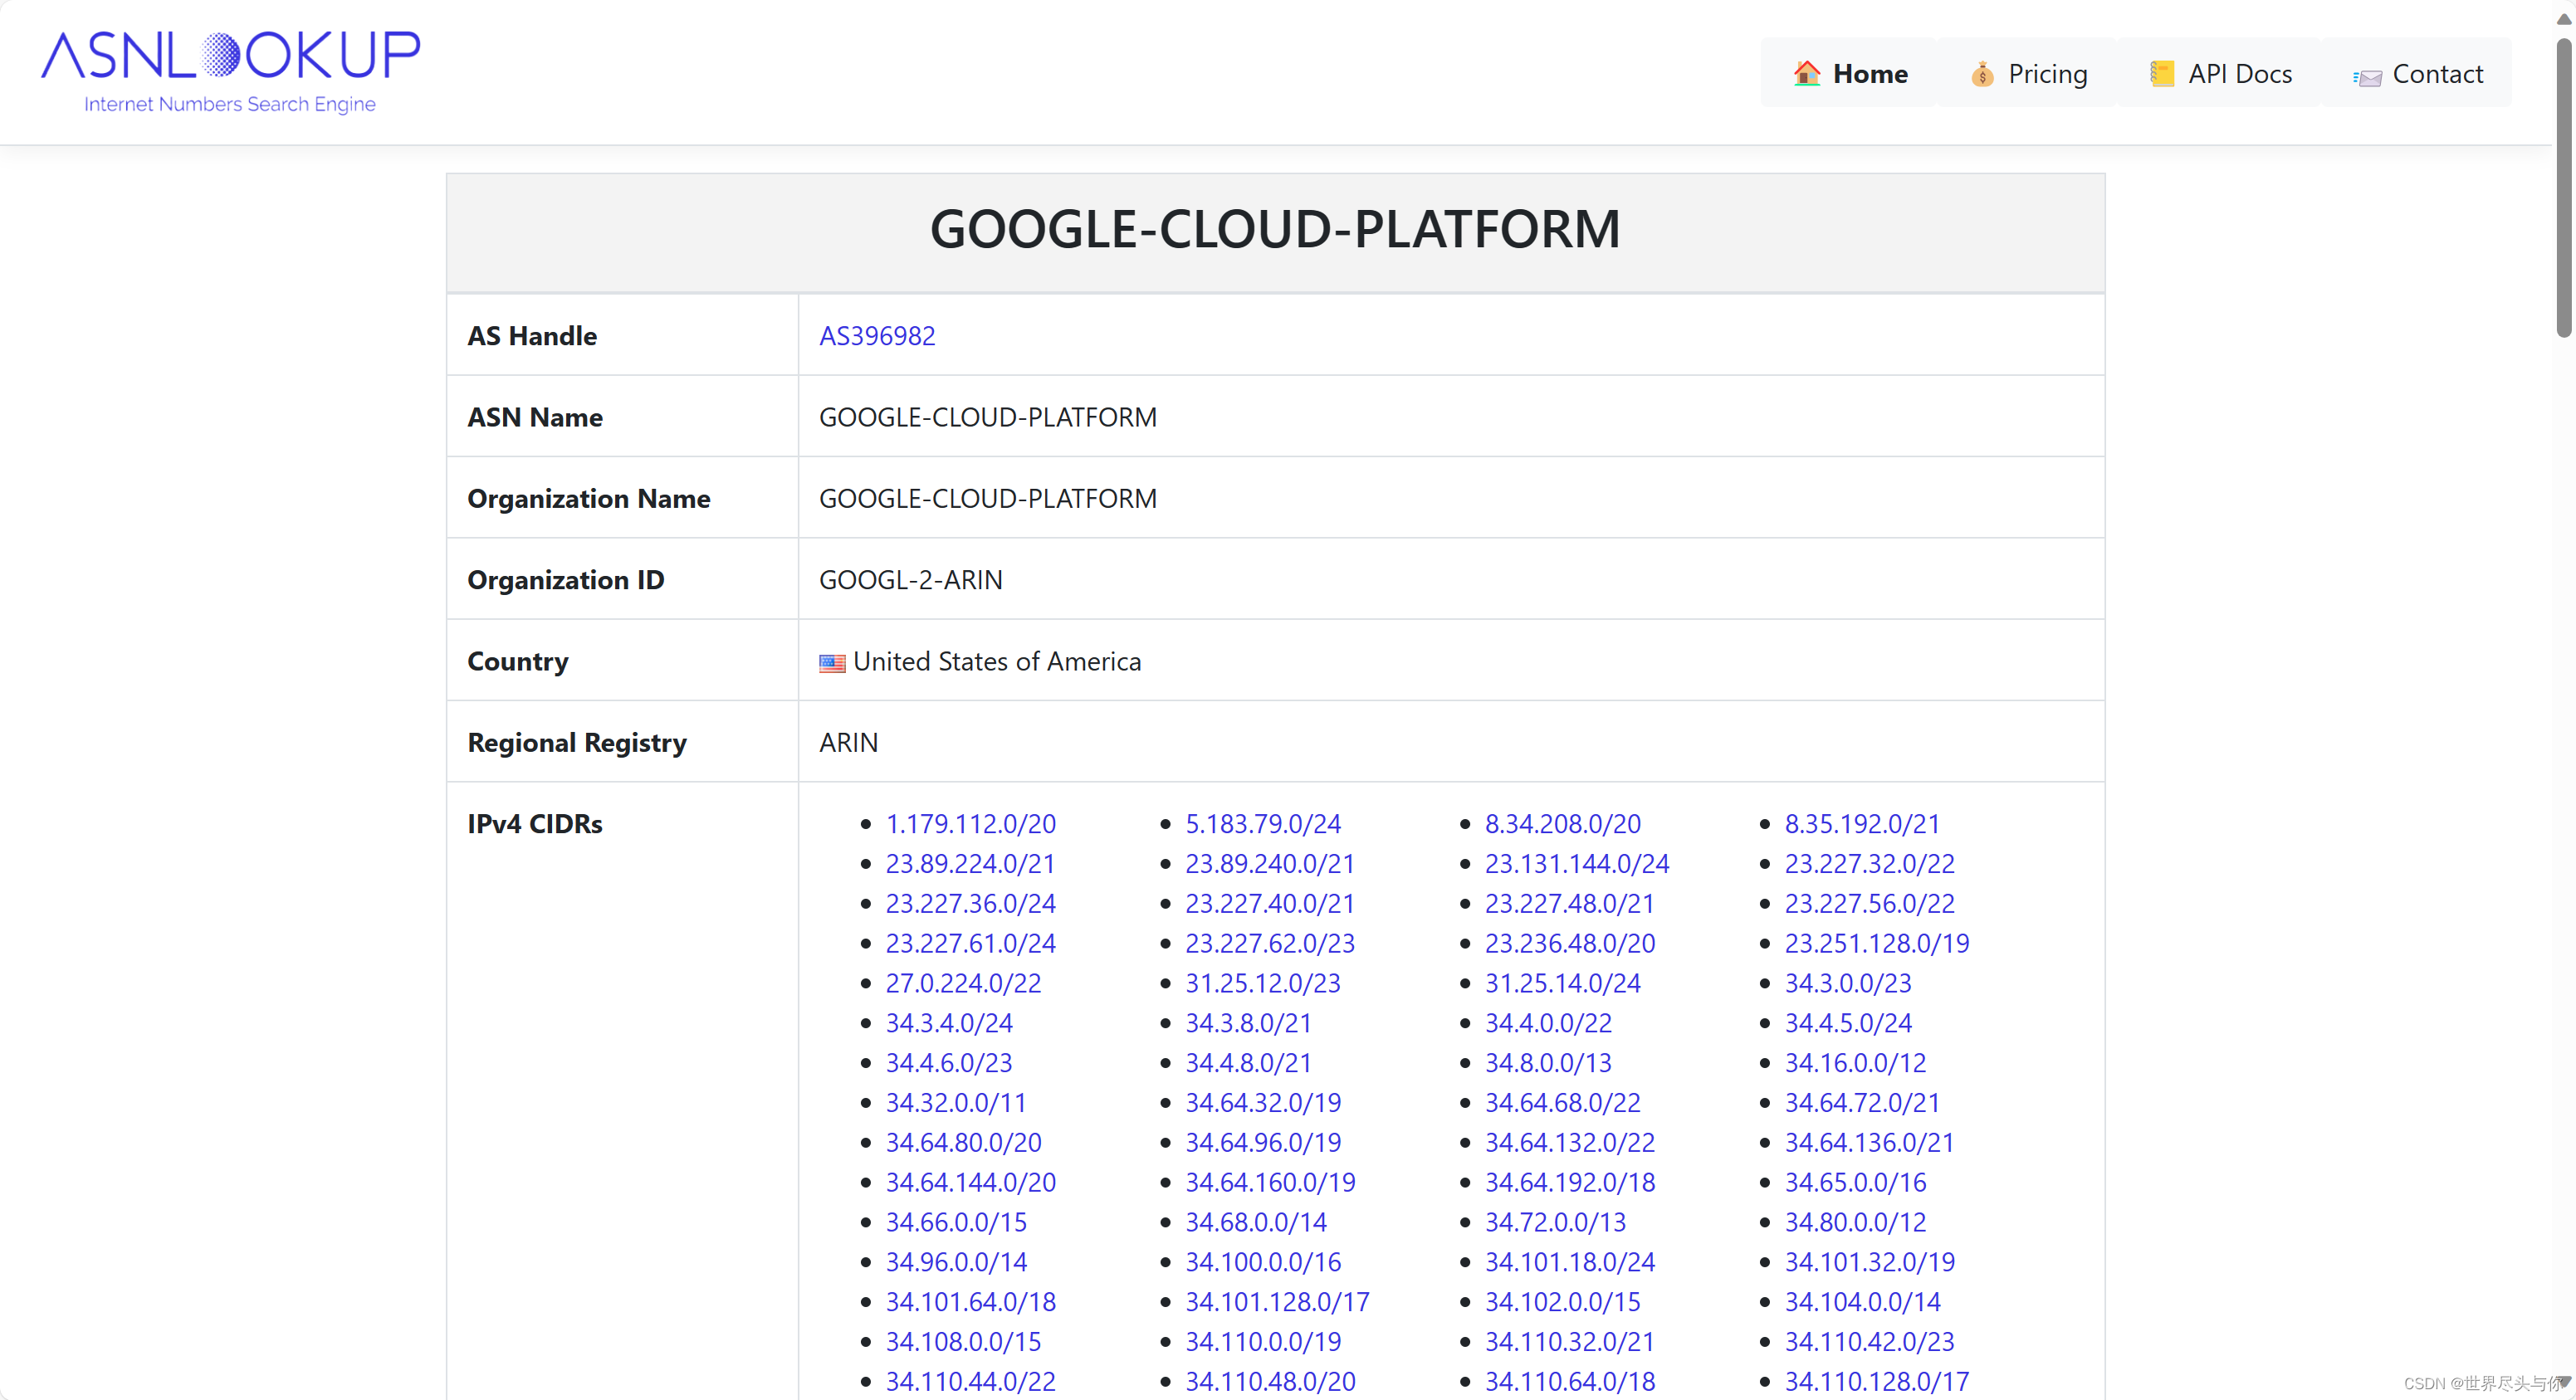Select CIDR 34.101.32.0/19
The height and width of the screenshot is (1400, 2576).
coord(1869,1263)
